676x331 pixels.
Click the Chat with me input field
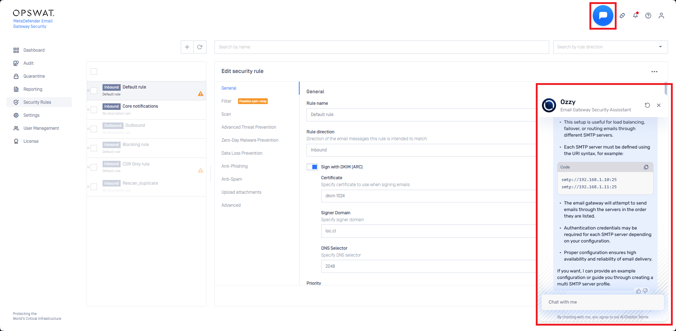pyautogui.click(x=602, y=302)
